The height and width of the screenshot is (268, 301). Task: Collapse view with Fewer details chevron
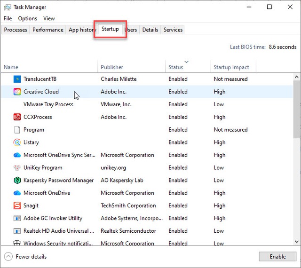[8, 257]
